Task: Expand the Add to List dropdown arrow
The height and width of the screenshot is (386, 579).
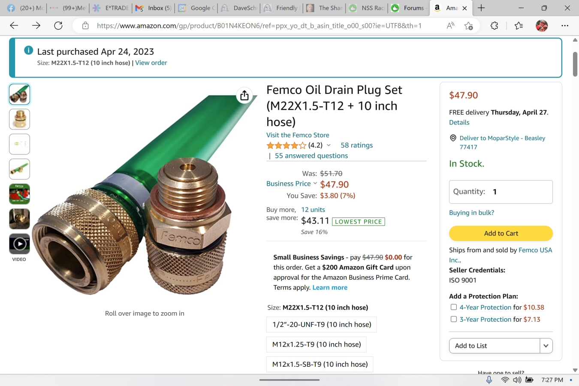Action: tap(546, 346)
